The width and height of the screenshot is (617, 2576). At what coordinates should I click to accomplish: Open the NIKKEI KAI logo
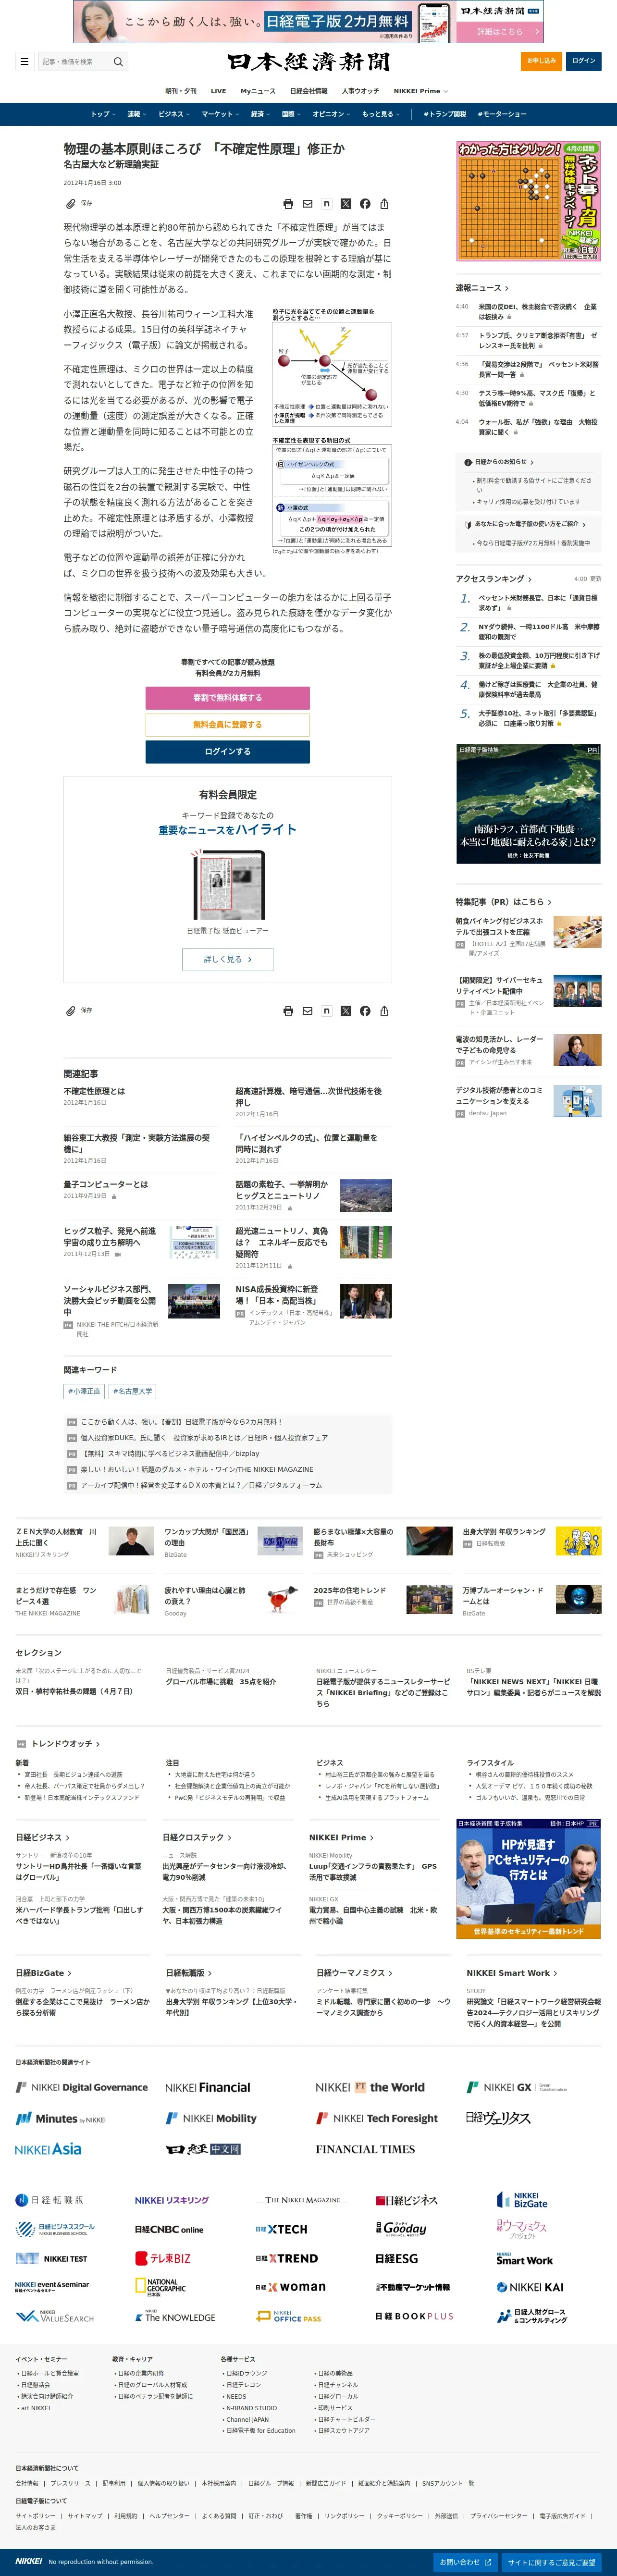click(530, 2287)
